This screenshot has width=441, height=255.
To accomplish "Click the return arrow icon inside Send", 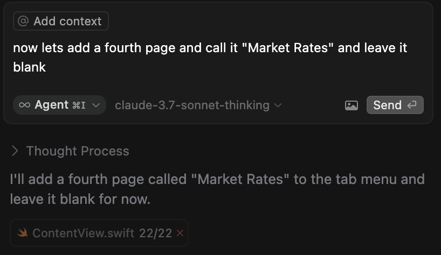I will click(412, 105).
